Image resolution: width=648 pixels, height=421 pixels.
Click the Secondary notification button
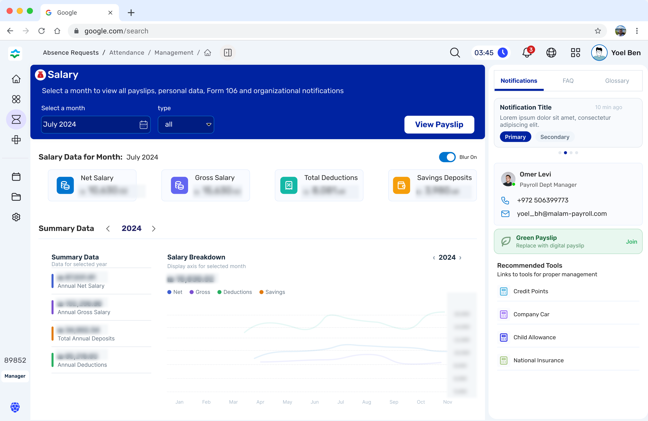tap(555, 137)
